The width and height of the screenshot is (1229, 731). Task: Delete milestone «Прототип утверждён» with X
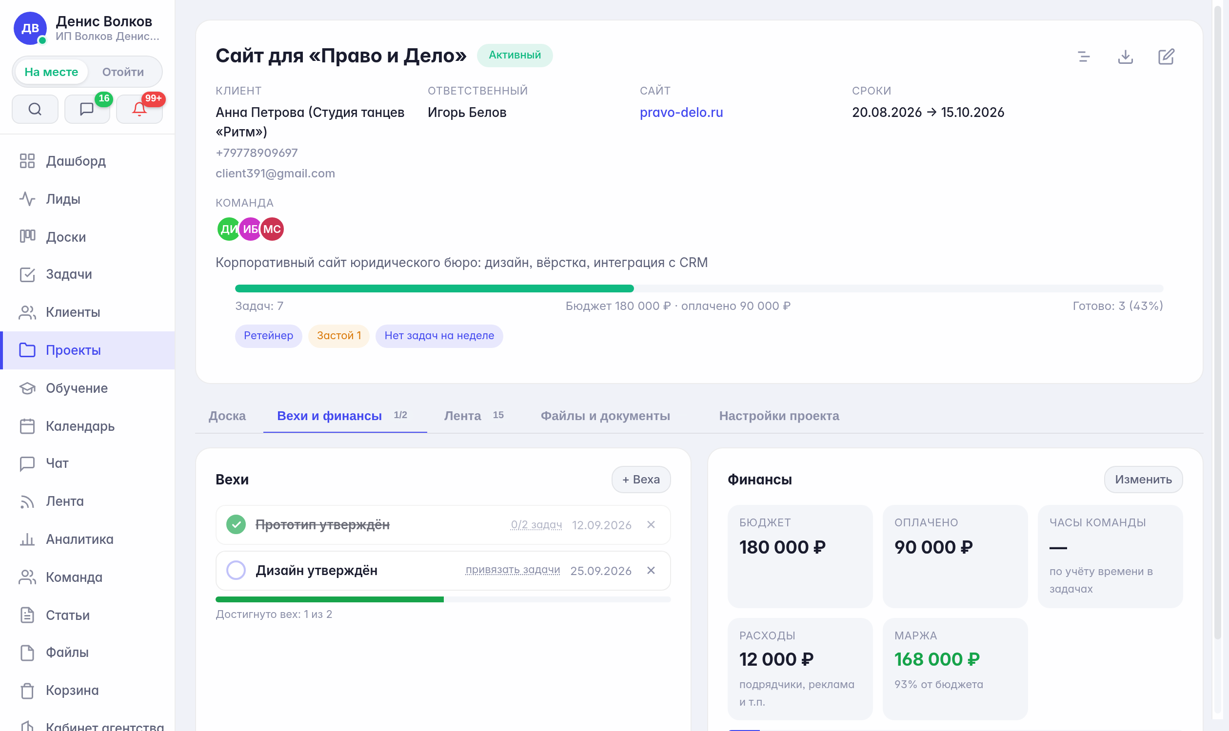click(651, 525)
